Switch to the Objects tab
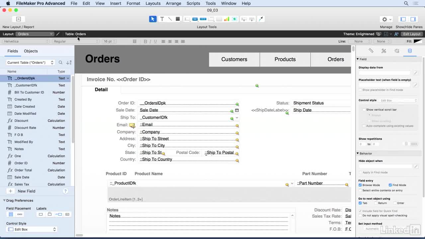 31,51
